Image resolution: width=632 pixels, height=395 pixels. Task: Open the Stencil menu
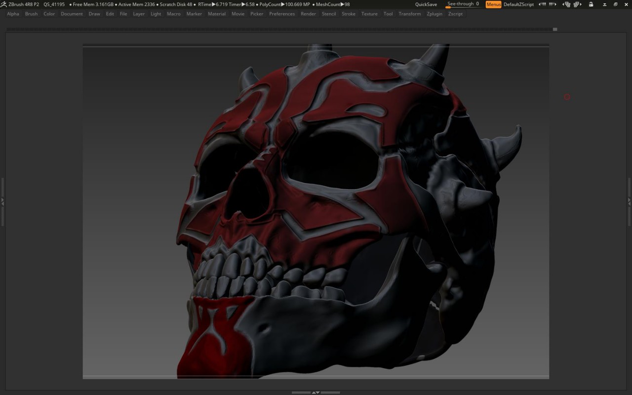pyautogui.click(x=329, y=14)
